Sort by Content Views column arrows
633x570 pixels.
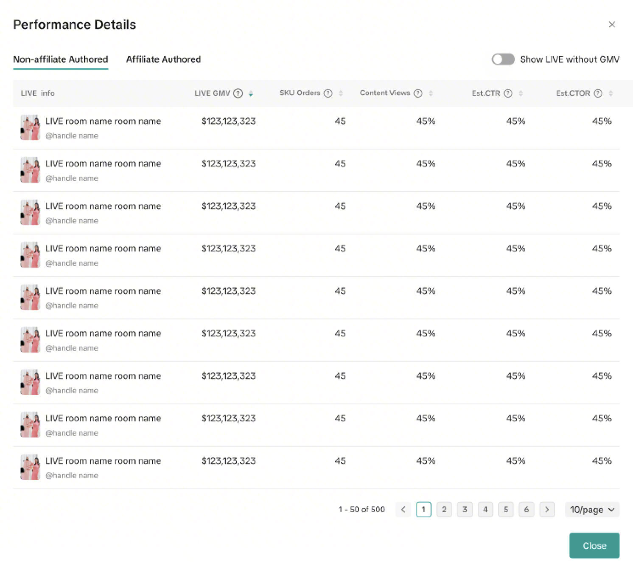tap(431, 93)
